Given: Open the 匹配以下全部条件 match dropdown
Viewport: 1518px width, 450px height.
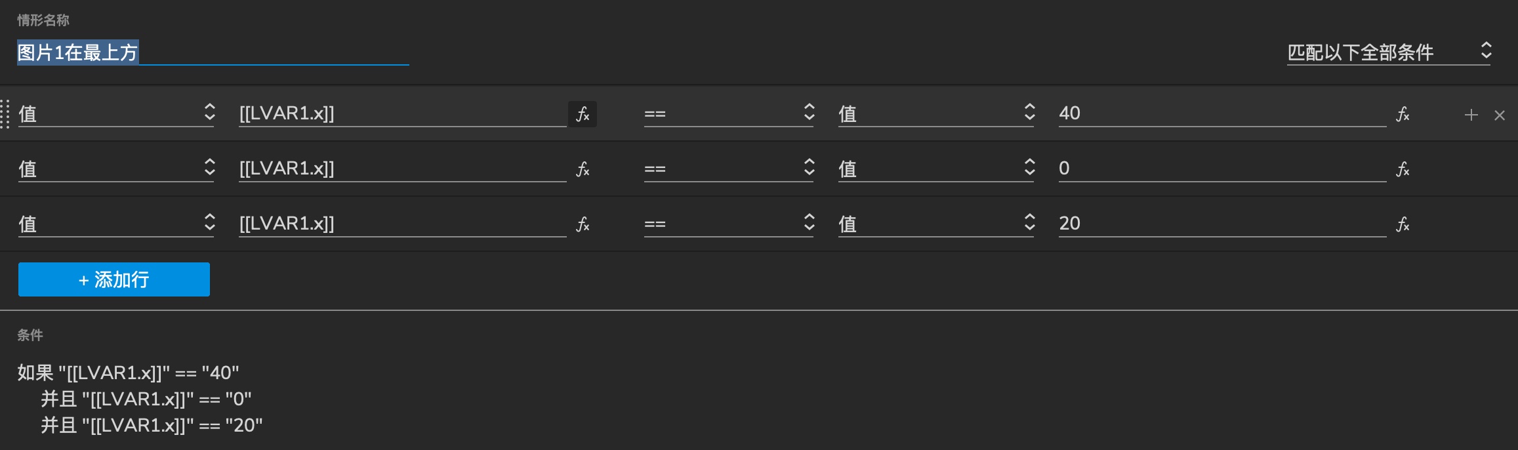Looking at the screenshot, I should [x=1389, y=52].
